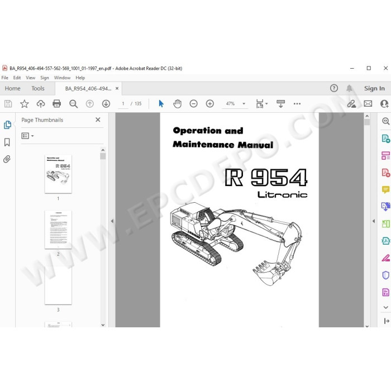Open the View menu

pos(30,78)
